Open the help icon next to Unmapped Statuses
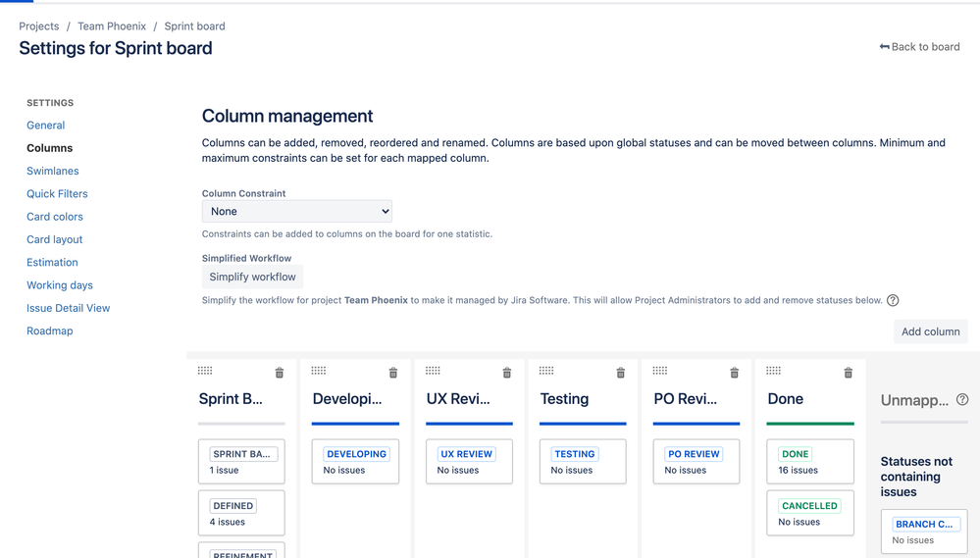980x558 pixels. [962, 399]
